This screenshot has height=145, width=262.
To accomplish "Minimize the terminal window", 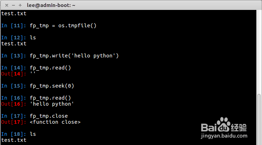I will pos(13,5).
